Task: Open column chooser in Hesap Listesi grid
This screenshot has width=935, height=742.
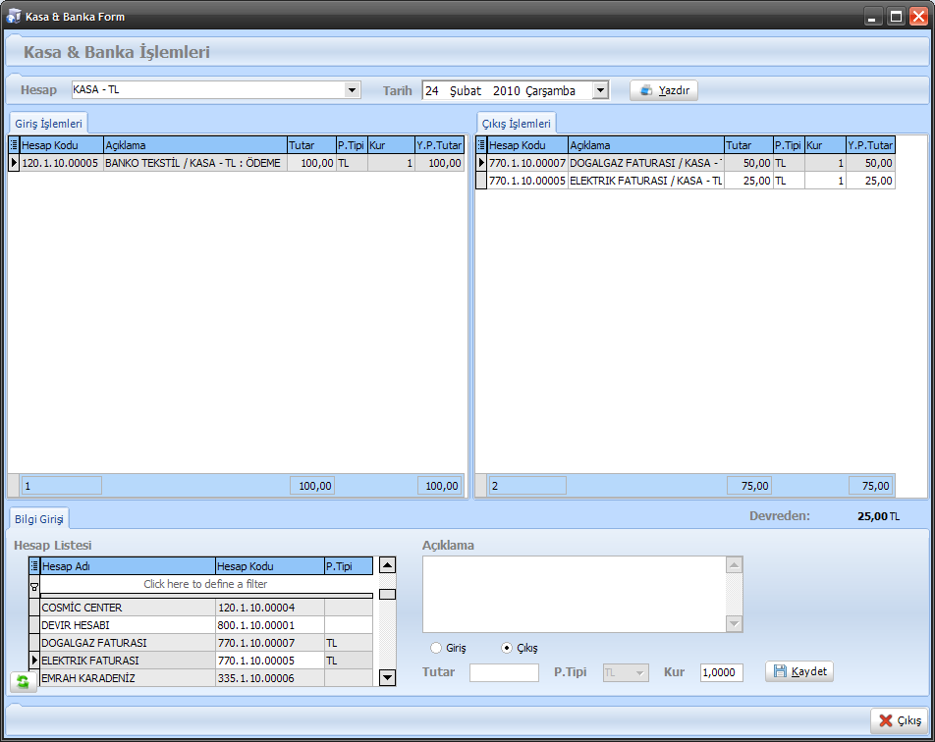Action: pos(34,566)
